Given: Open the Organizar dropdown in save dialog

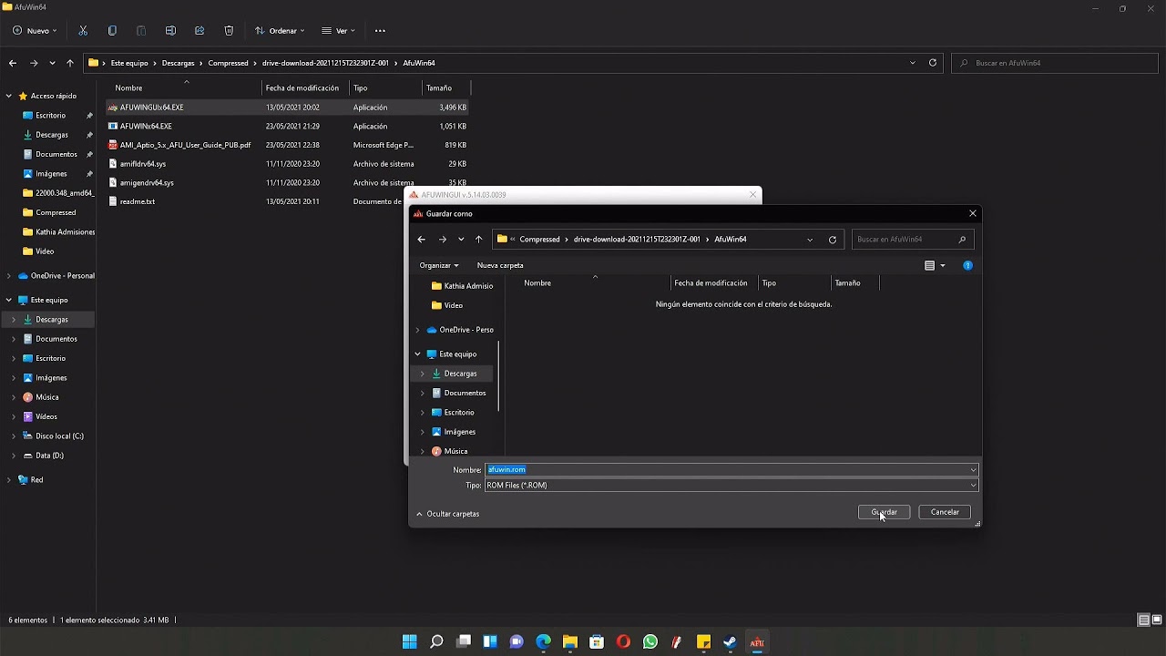Looking at the screenshot, I should (439, 265).
